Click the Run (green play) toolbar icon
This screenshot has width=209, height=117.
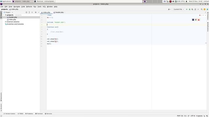coord(186,9)
